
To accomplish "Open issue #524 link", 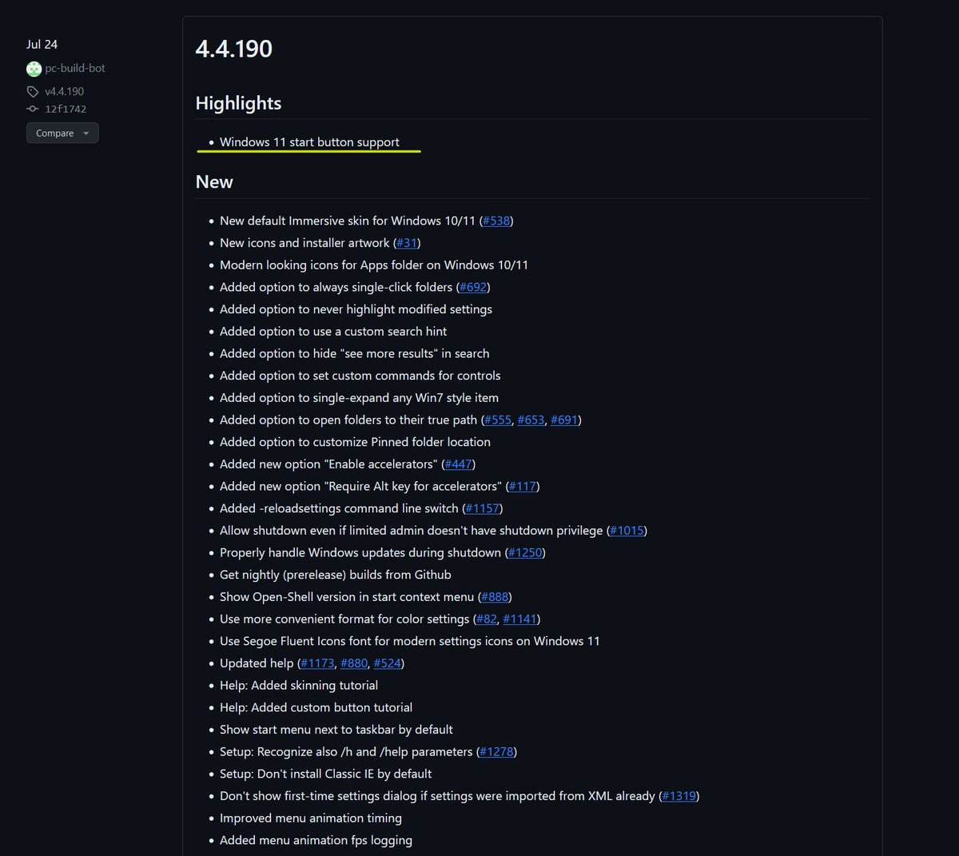I will click(388, 663).
